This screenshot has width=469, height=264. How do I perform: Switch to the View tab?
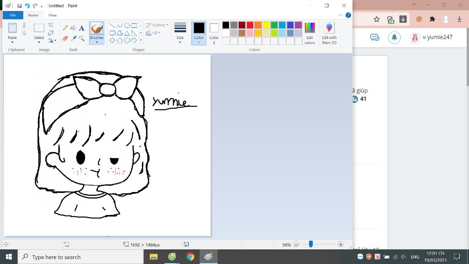pyautogui.click(x=52, y=15)
